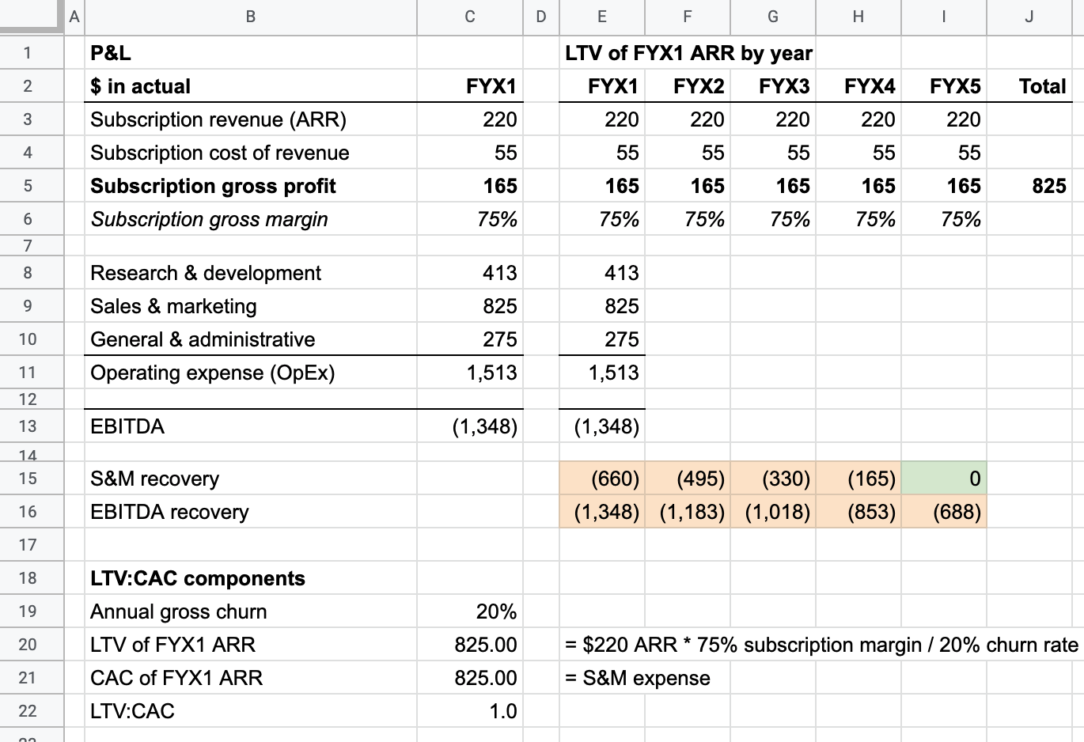Select EBITDA recovery (688) cell
Screen dimensions: 1084x742
pos(943,512)
